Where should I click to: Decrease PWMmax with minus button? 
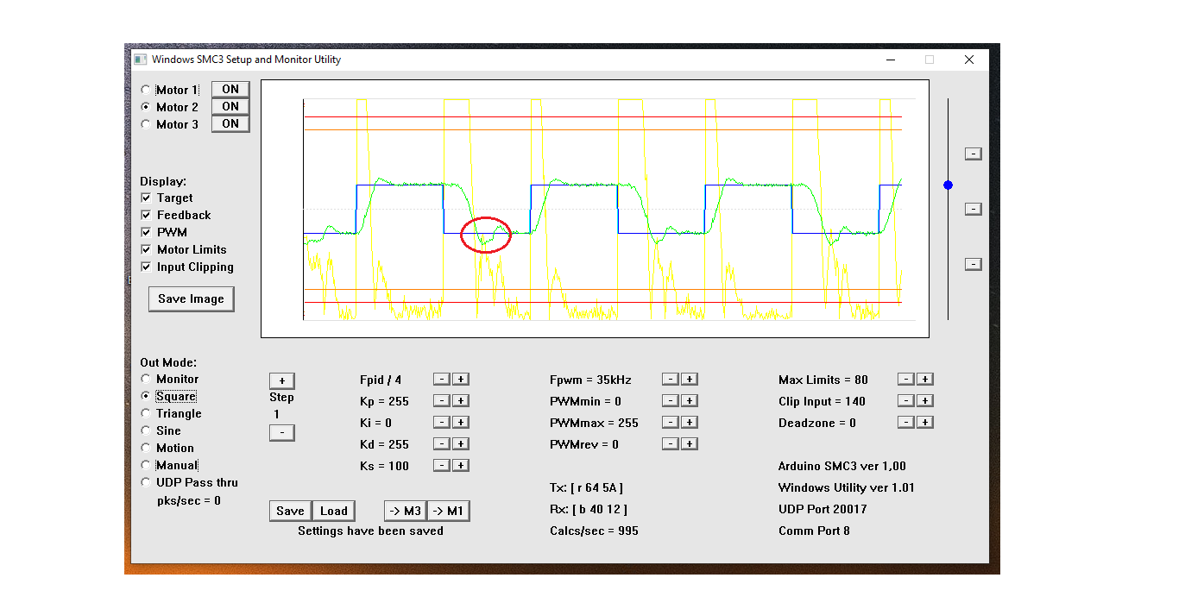[x=670, y=423]
